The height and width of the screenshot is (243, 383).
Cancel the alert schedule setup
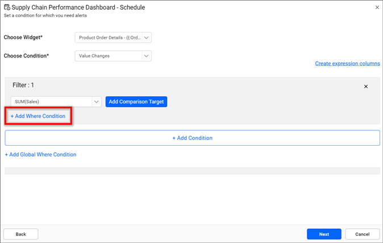(x=362, y=234)
